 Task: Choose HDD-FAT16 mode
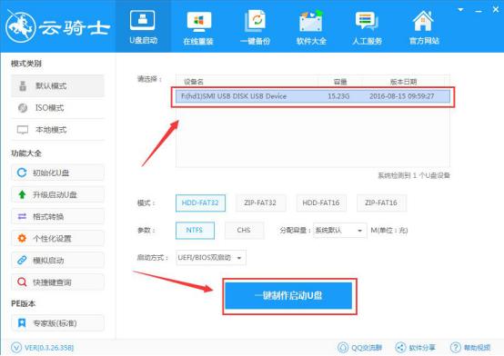(x=321, y=203)
